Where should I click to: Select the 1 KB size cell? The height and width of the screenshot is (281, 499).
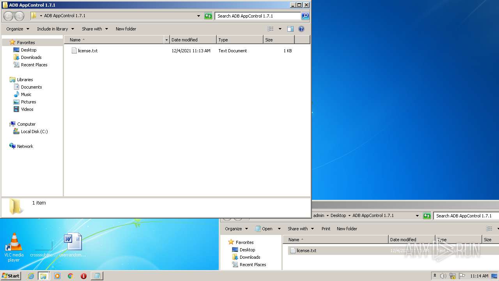coord(287,51)
